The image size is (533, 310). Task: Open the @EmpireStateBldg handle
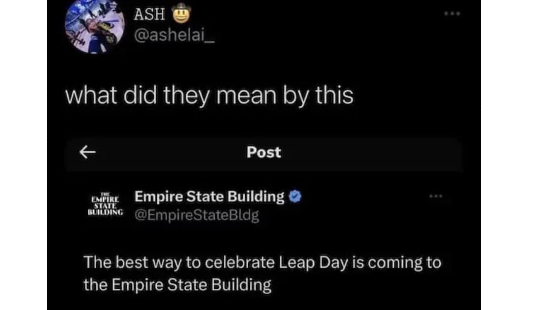197,216
